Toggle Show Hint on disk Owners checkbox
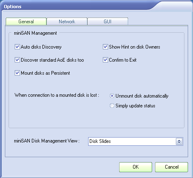Image resolution: width=193 pixels, height=178 pixels. tap(105, 47)
